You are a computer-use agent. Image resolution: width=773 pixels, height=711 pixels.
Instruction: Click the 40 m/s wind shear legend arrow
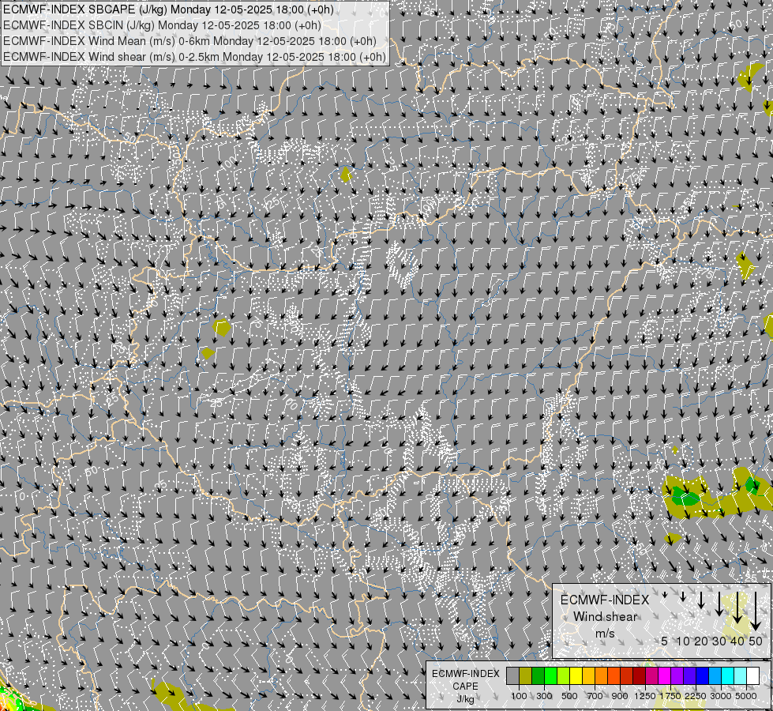pyautogui.click(x=737, y=608)
